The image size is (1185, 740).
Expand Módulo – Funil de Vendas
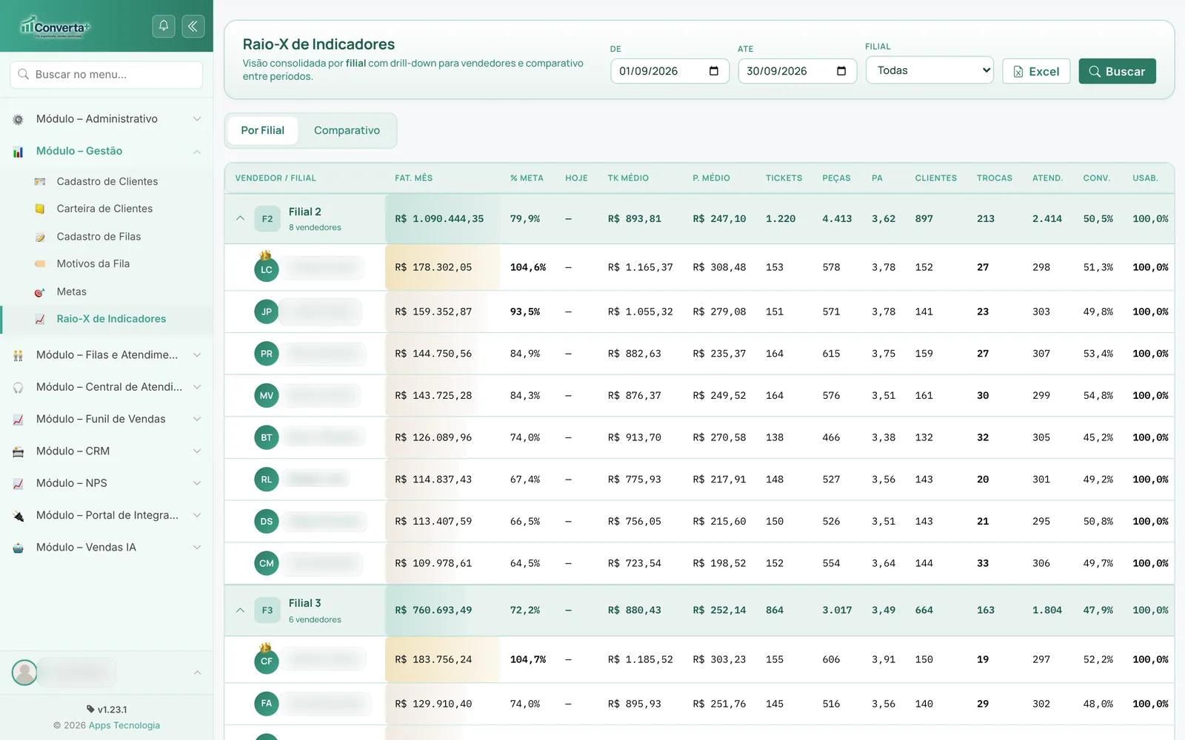click(107, 419)
